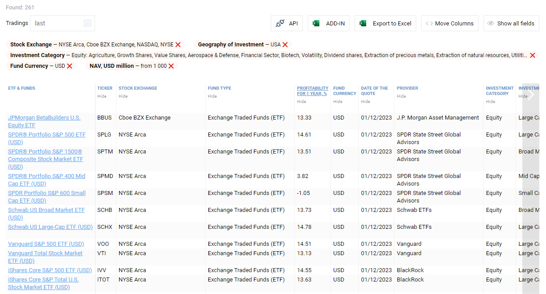Clear the Fund Currency USD filter
The width and height of the screenshot is (546, 294).
pos(70,66)
